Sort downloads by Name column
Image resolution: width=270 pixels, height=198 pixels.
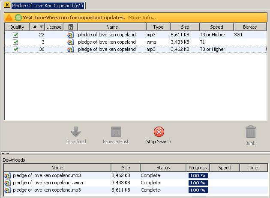pos(57,168)
